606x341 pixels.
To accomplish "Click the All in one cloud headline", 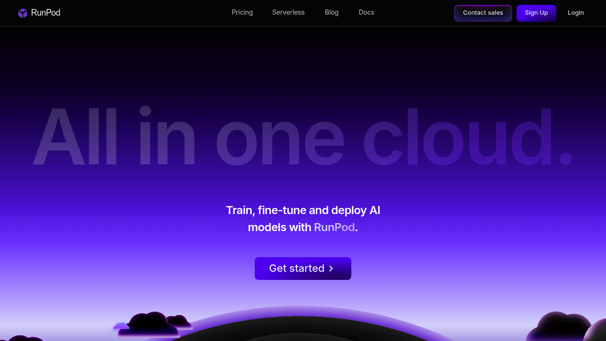I will pyautogui.click(x=303, y=137).
